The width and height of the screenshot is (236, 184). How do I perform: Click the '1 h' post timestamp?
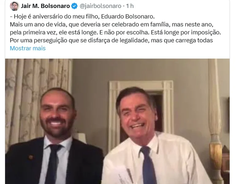tap(130, 6)
